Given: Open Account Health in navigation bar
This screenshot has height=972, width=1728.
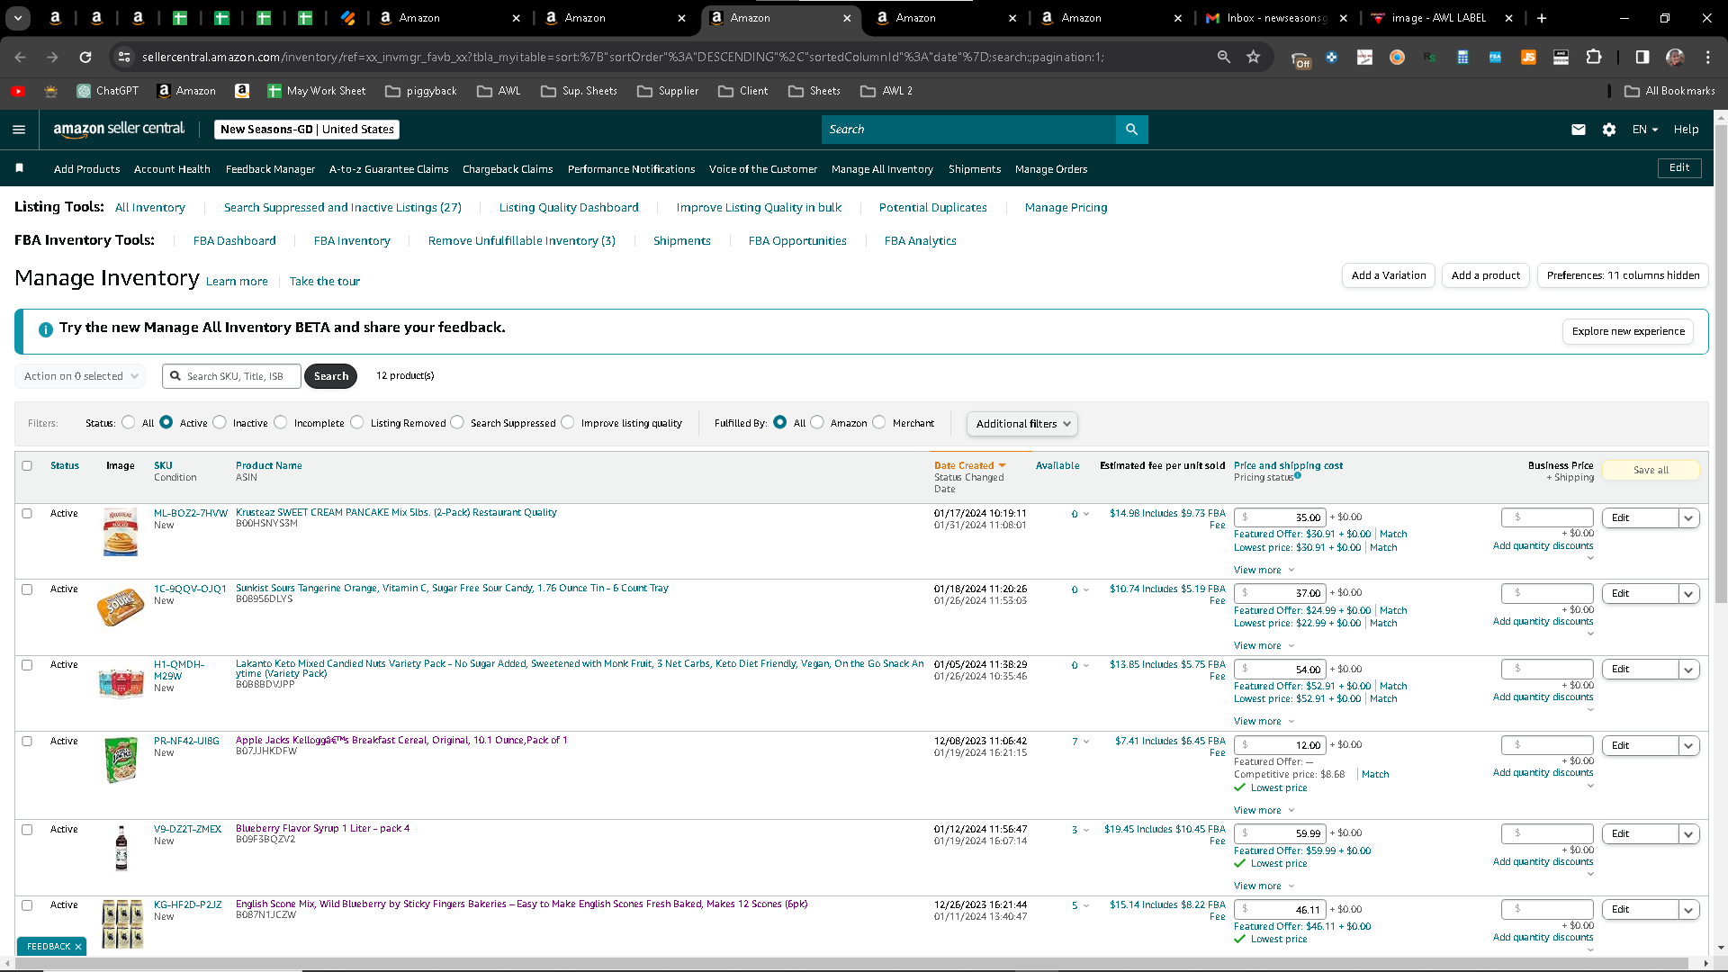Looking at the screenshot, I should [x=172, y=169].
